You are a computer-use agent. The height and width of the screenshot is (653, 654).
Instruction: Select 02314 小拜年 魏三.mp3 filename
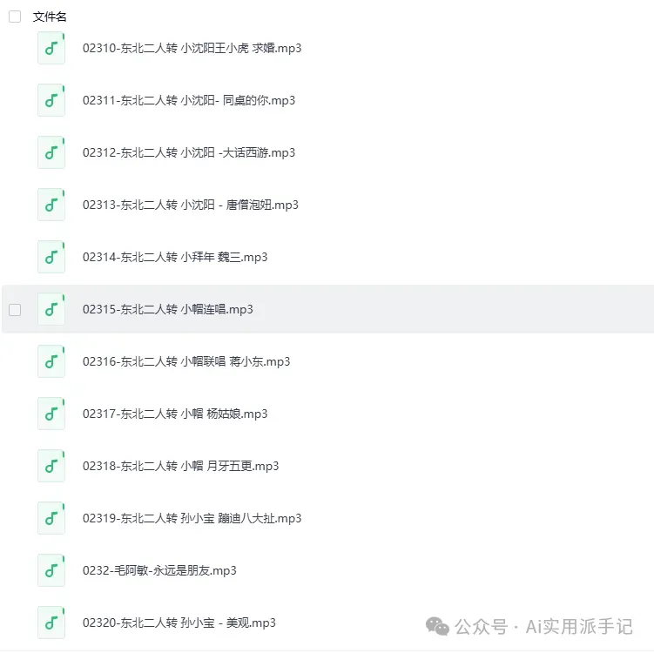pyautogui.click(x=175, y=257)
